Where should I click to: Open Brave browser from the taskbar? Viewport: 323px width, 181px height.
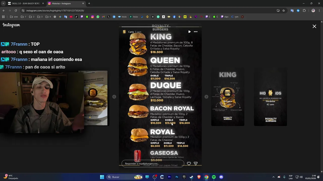[x=199, y=177]
